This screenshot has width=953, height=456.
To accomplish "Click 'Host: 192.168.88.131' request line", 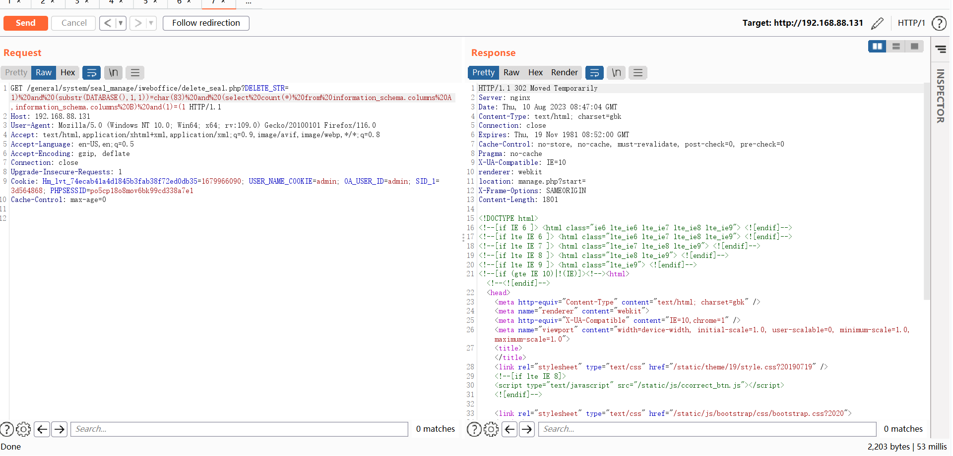I will tap(51, 116).
